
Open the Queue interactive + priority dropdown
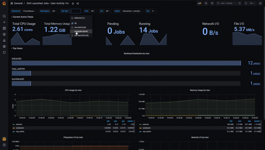click(132, 11)
